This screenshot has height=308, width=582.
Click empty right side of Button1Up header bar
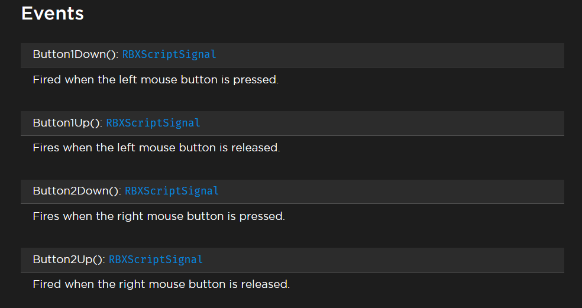click(414, 123)
